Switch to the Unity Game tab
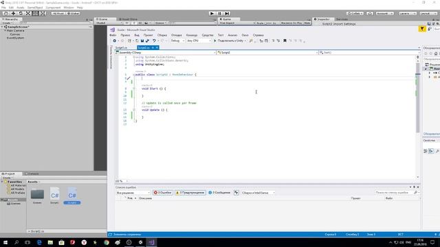The height and width of the screenshot is (247, 440). [x=226, y=19]
